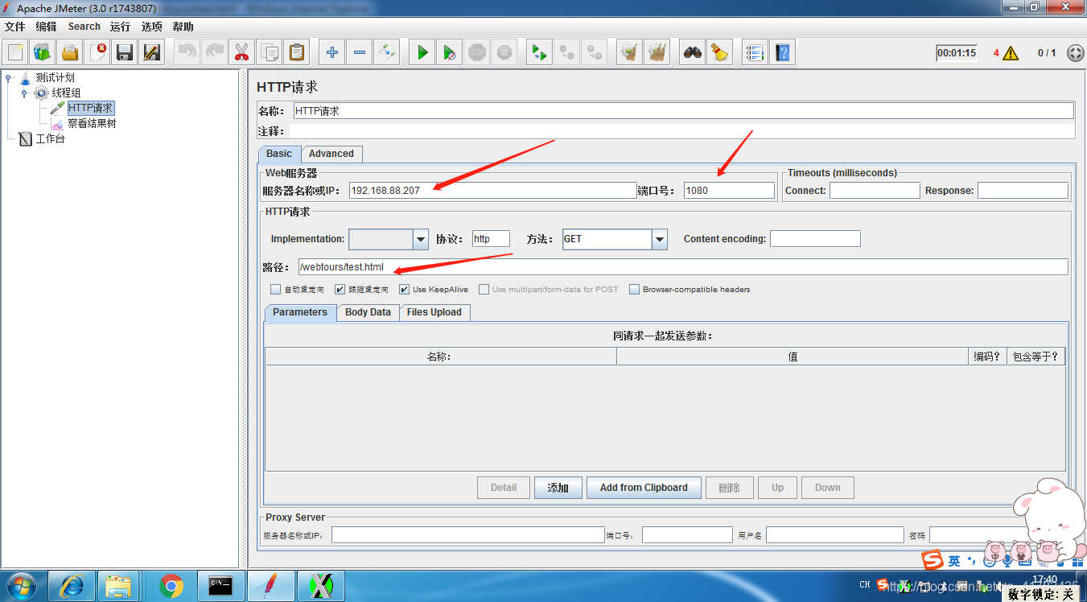The height and width of the screenshot is (602, 1087).
Task: Open the 编辑 menu
Action: click(x=46, y=27)
